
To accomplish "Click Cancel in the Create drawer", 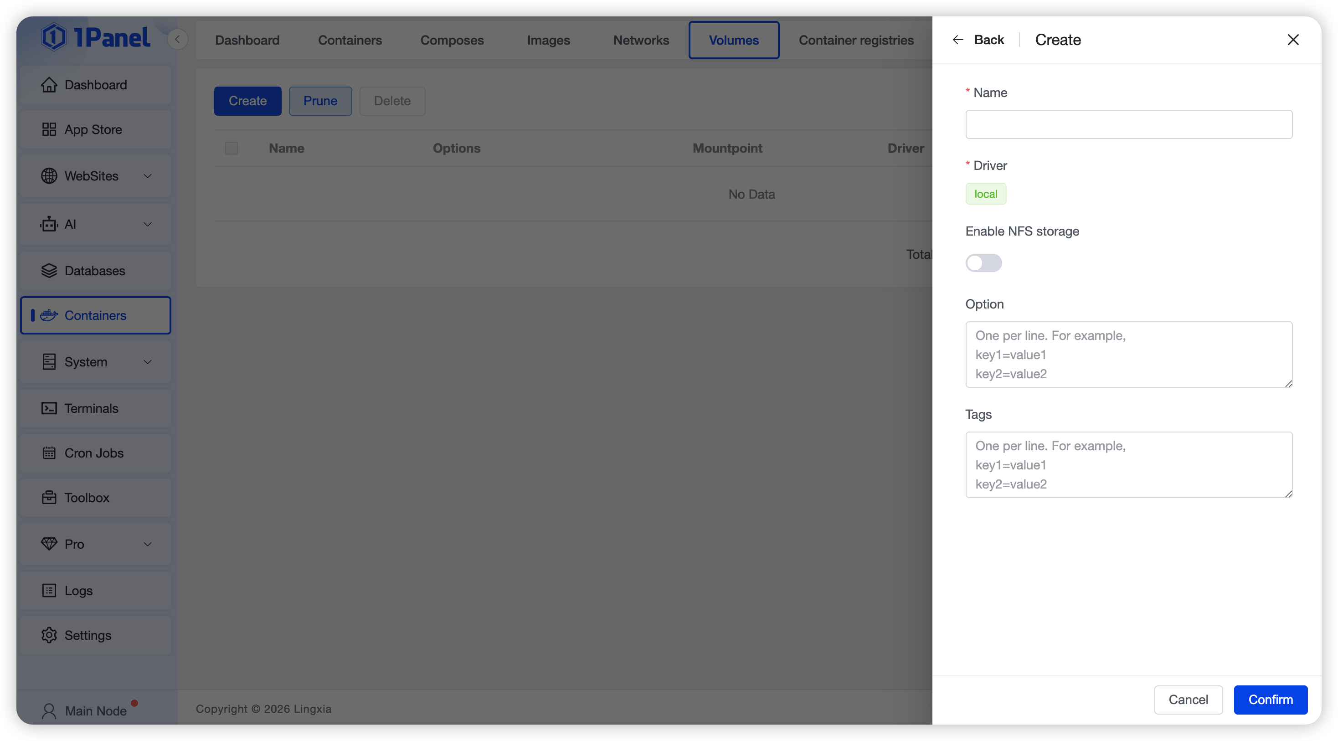I will 1188,700.
